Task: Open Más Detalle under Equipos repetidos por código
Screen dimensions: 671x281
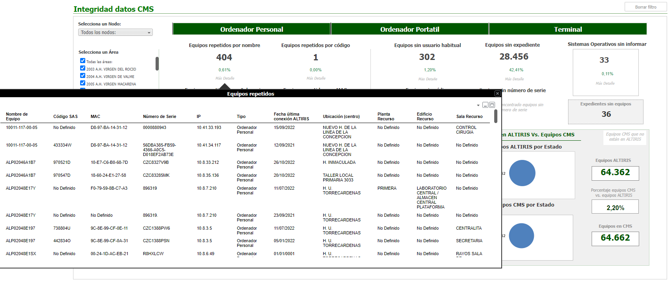Action: (x=316, y=78)
